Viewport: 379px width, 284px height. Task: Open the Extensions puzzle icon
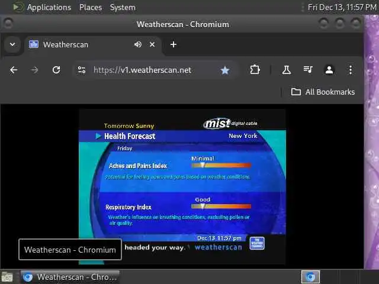click(255, 70)
